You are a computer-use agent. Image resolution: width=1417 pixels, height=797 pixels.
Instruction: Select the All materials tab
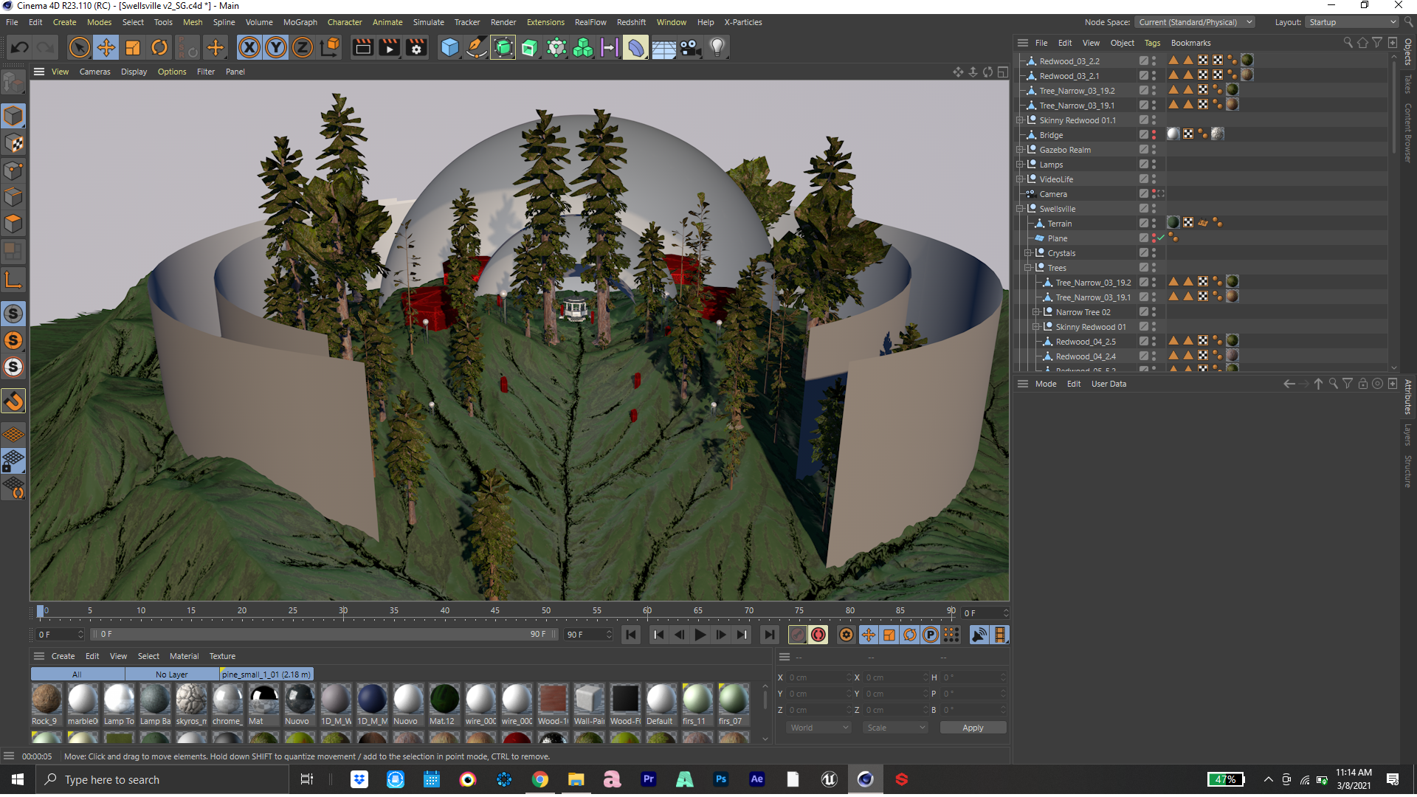[x=77, y=674]
